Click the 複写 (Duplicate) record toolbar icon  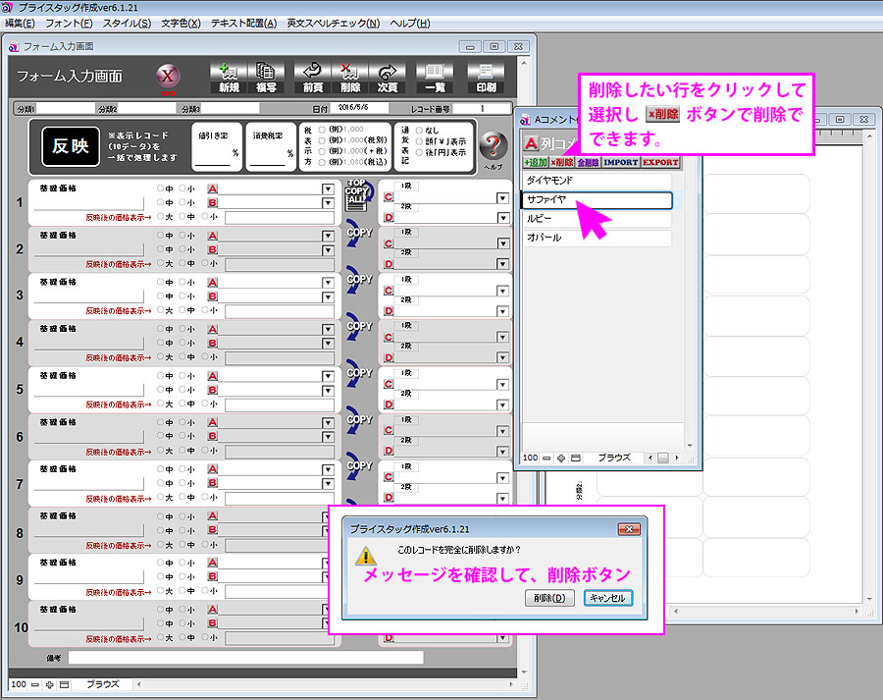266,79
